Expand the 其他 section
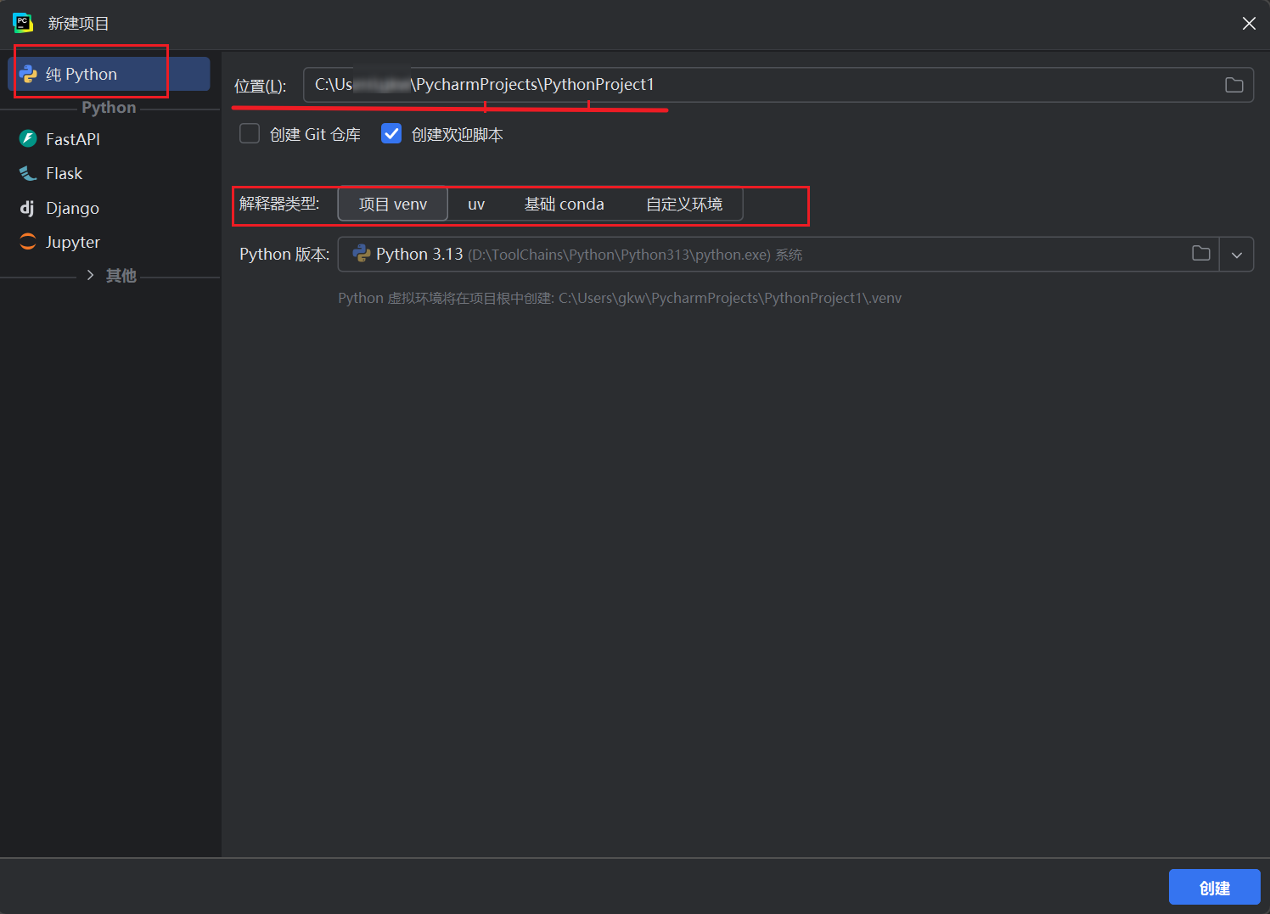This screenshot has height=914, width=1270. click(x=90, y=275)
